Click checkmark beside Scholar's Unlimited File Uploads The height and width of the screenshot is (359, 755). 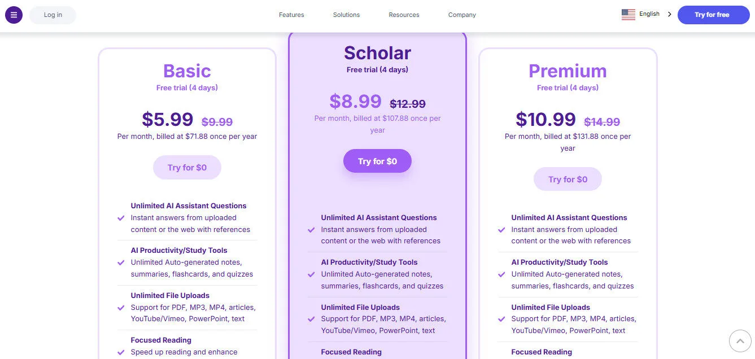pos(311,319)
